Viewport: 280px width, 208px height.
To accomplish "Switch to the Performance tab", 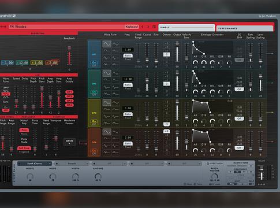I will (x=245, y=28).
